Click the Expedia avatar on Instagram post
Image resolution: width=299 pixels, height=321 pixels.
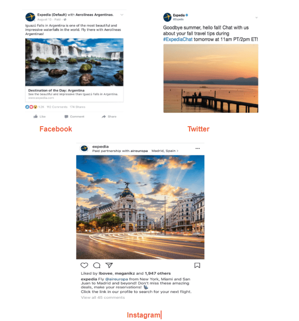84,148
